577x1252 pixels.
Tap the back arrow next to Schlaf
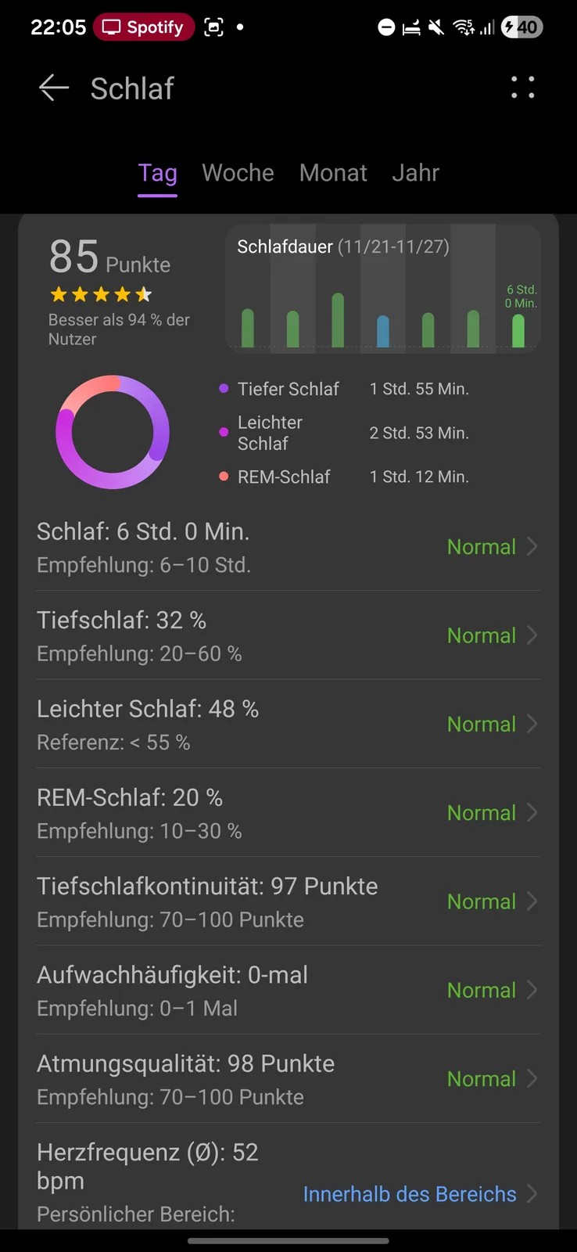point(54,88)
